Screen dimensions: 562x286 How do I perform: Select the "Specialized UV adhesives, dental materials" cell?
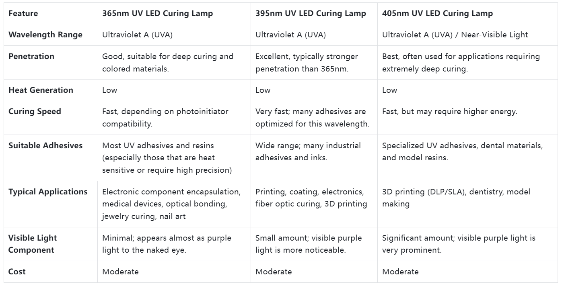click(x=462, y=151)
